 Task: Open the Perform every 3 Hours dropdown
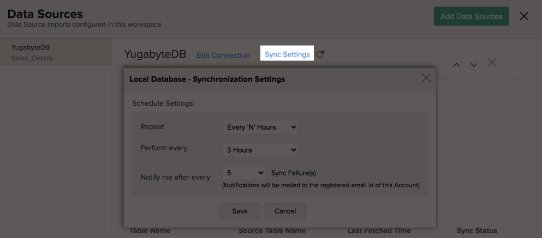click(x=260, y=150)
